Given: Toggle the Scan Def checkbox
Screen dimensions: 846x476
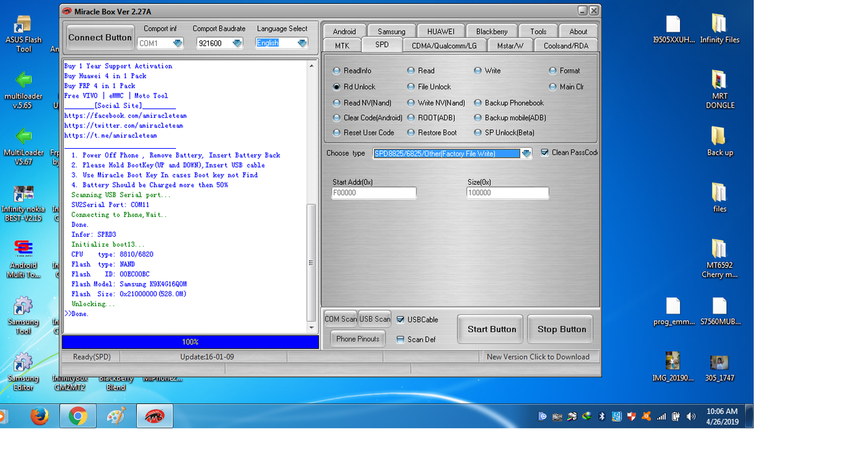Looking at the screenshot, I should point(401,340).
